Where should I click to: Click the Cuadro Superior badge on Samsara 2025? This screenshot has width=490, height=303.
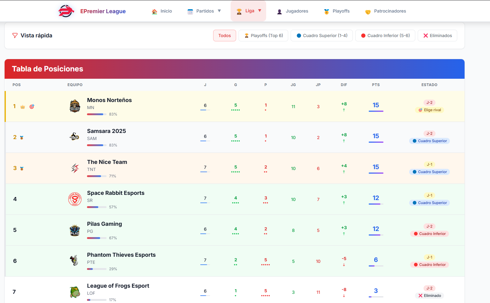point(429,141)
